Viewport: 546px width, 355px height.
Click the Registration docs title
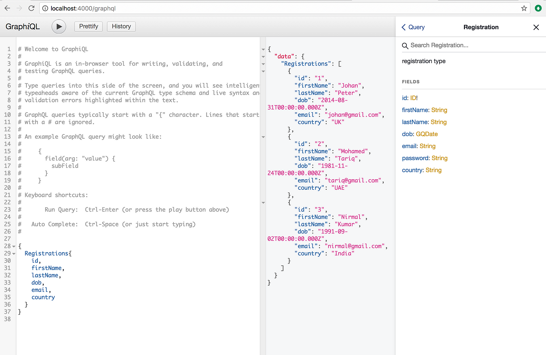click(x=481, y=27)
